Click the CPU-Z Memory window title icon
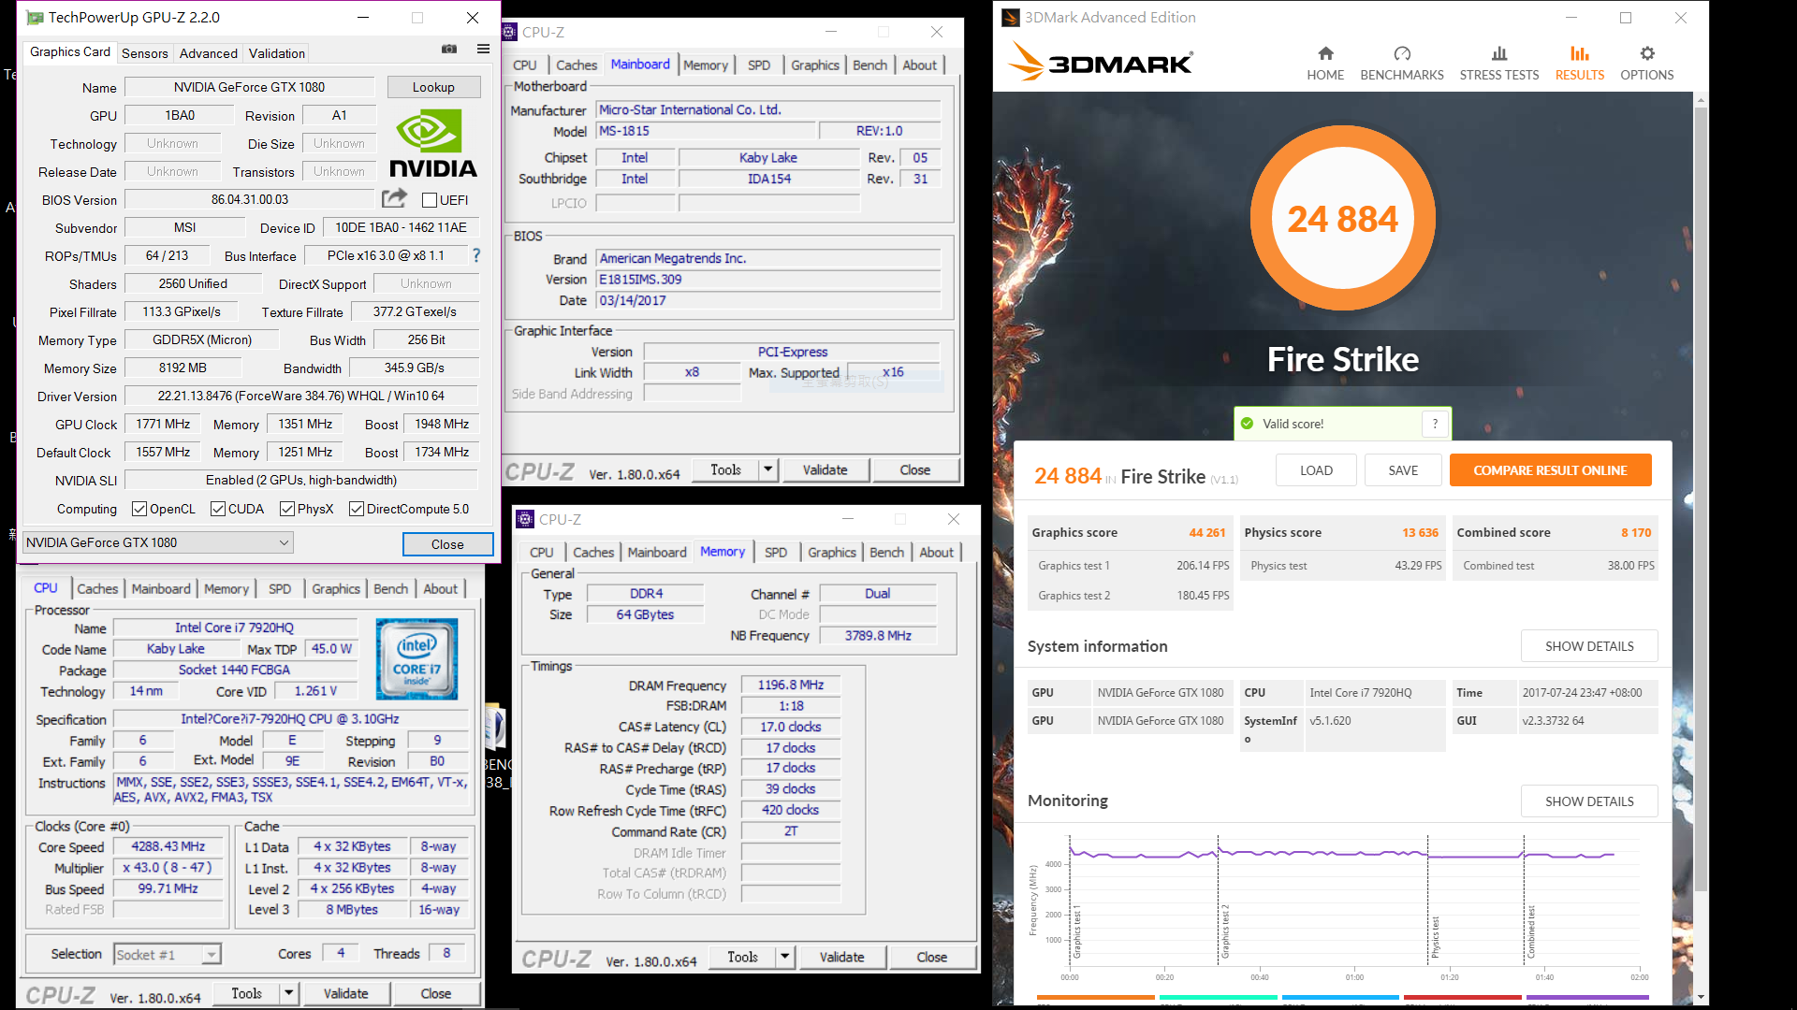The width and height of the screenshot is (1797, 1010). pos(526,519)
